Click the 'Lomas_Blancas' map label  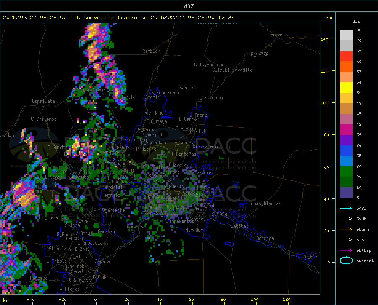(x=265, y=203)
